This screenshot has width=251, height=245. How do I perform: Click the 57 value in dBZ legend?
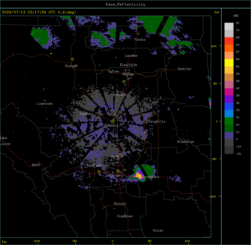238,52
